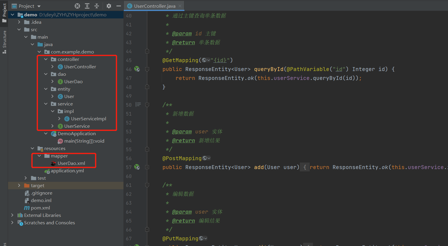
Task: Collapse the main folder
Action: [x=26, y=37]
